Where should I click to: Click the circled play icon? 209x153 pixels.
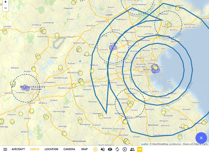coord(125,149)
